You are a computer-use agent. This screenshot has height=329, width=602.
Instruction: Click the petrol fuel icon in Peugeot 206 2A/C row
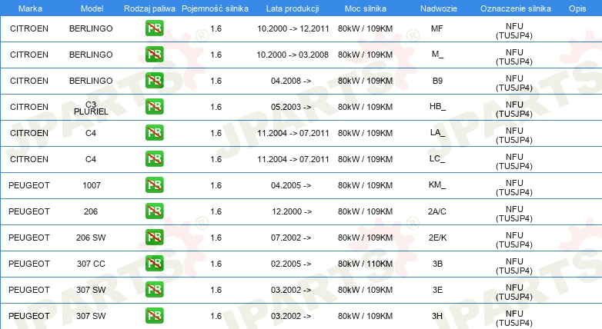[x=154, y=211]
